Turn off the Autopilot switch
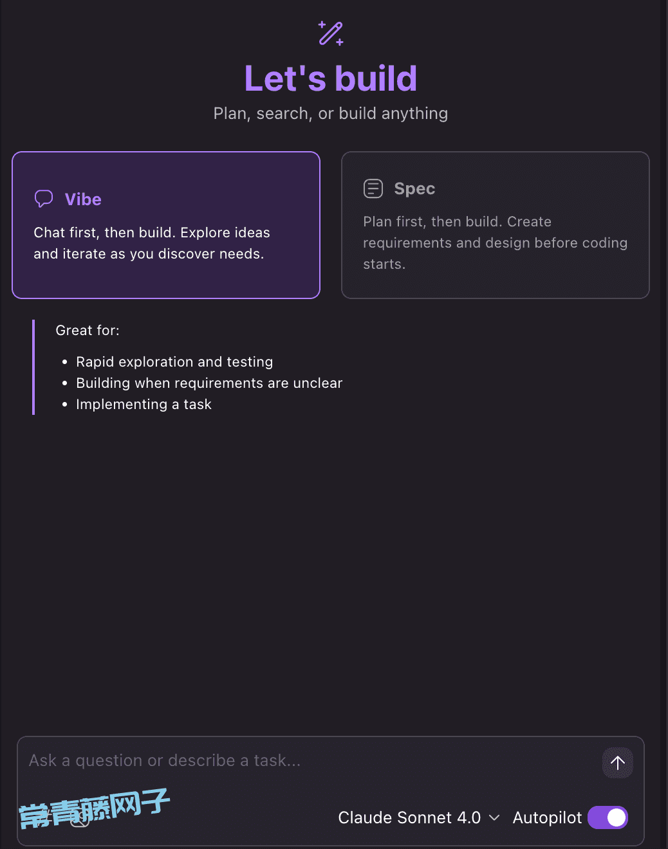Image resolution: width=668 pixels, height=849 pixels. [x=608, y=817]
